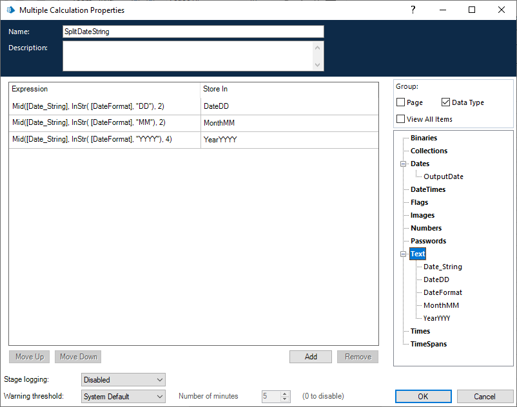Tick the View All Items checkbox
This screenshot has height=407, width=517.
(x=401, y=119)
